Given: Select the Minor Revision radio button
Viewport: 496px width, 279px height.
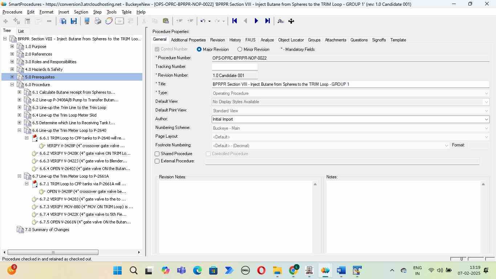Looking at the screenshot, I should click(x=240, y=49).
